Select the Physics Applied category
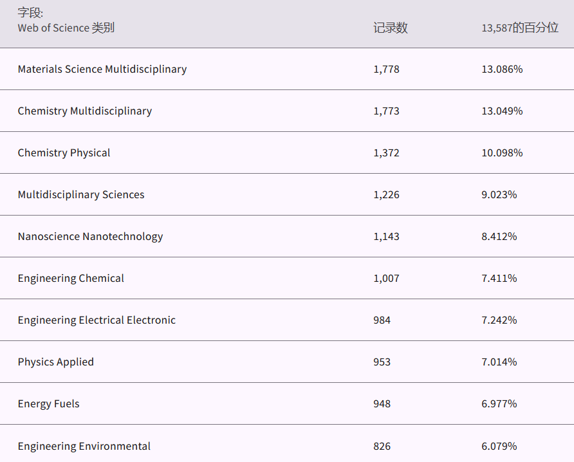This screenshot has height=462, width=574. click(x=55, y=362)
